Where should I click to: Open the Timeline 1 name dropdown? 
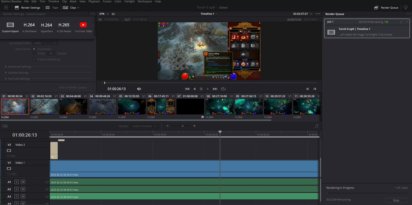(x=209, y=14)
